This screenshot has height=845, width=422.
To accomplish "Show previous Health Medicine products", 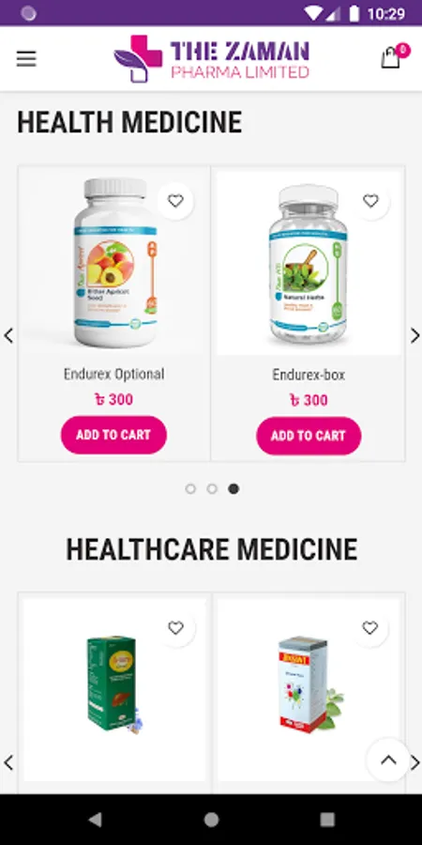I will coord(8,335).
